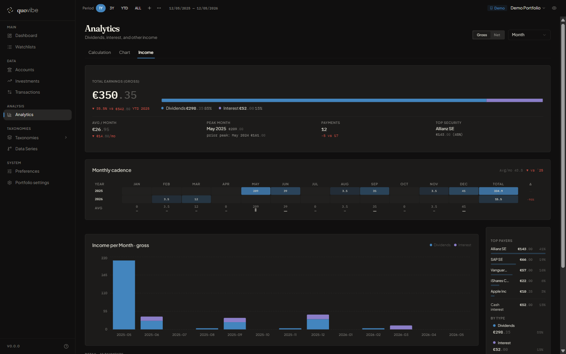
Task: Expand the Taxonomies submenu chevron
Action: [66, 138]
